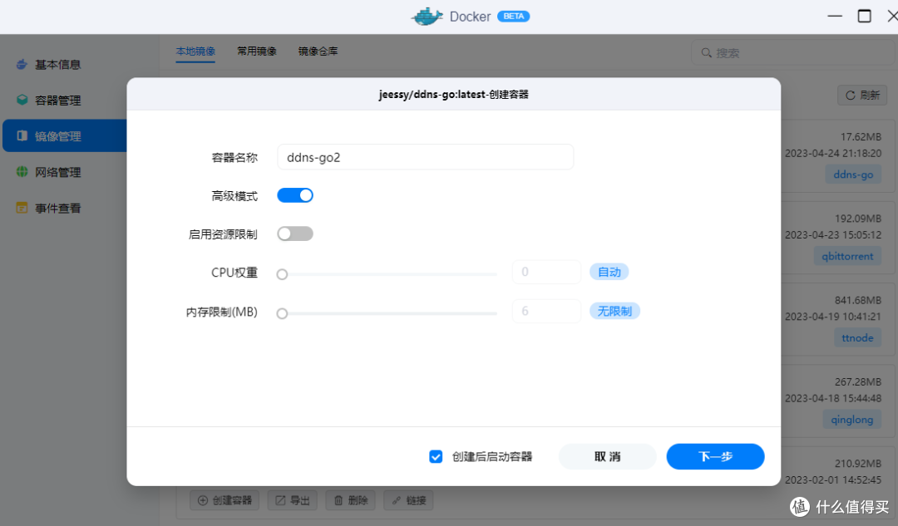Switch to 本地镜像 tab
This screenshot has width=898, height=526.
(195, 51)
